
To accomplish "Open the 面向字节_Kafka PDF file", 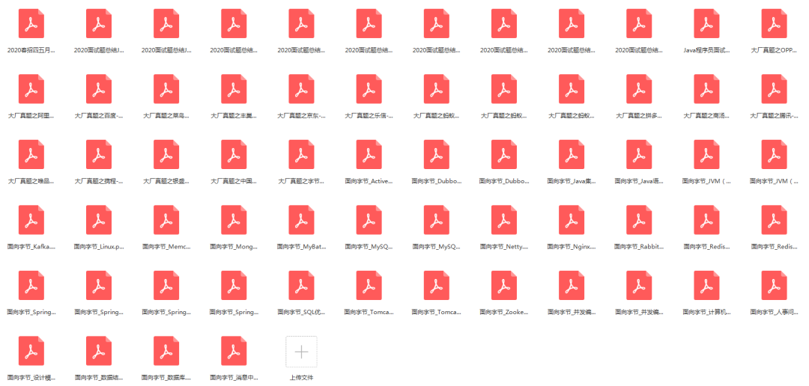I will (31, 220).
